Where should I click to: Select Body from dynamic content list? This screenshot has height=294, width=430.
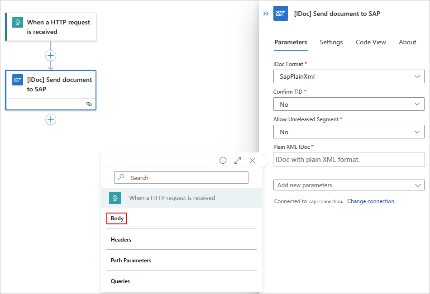[117, 218]
